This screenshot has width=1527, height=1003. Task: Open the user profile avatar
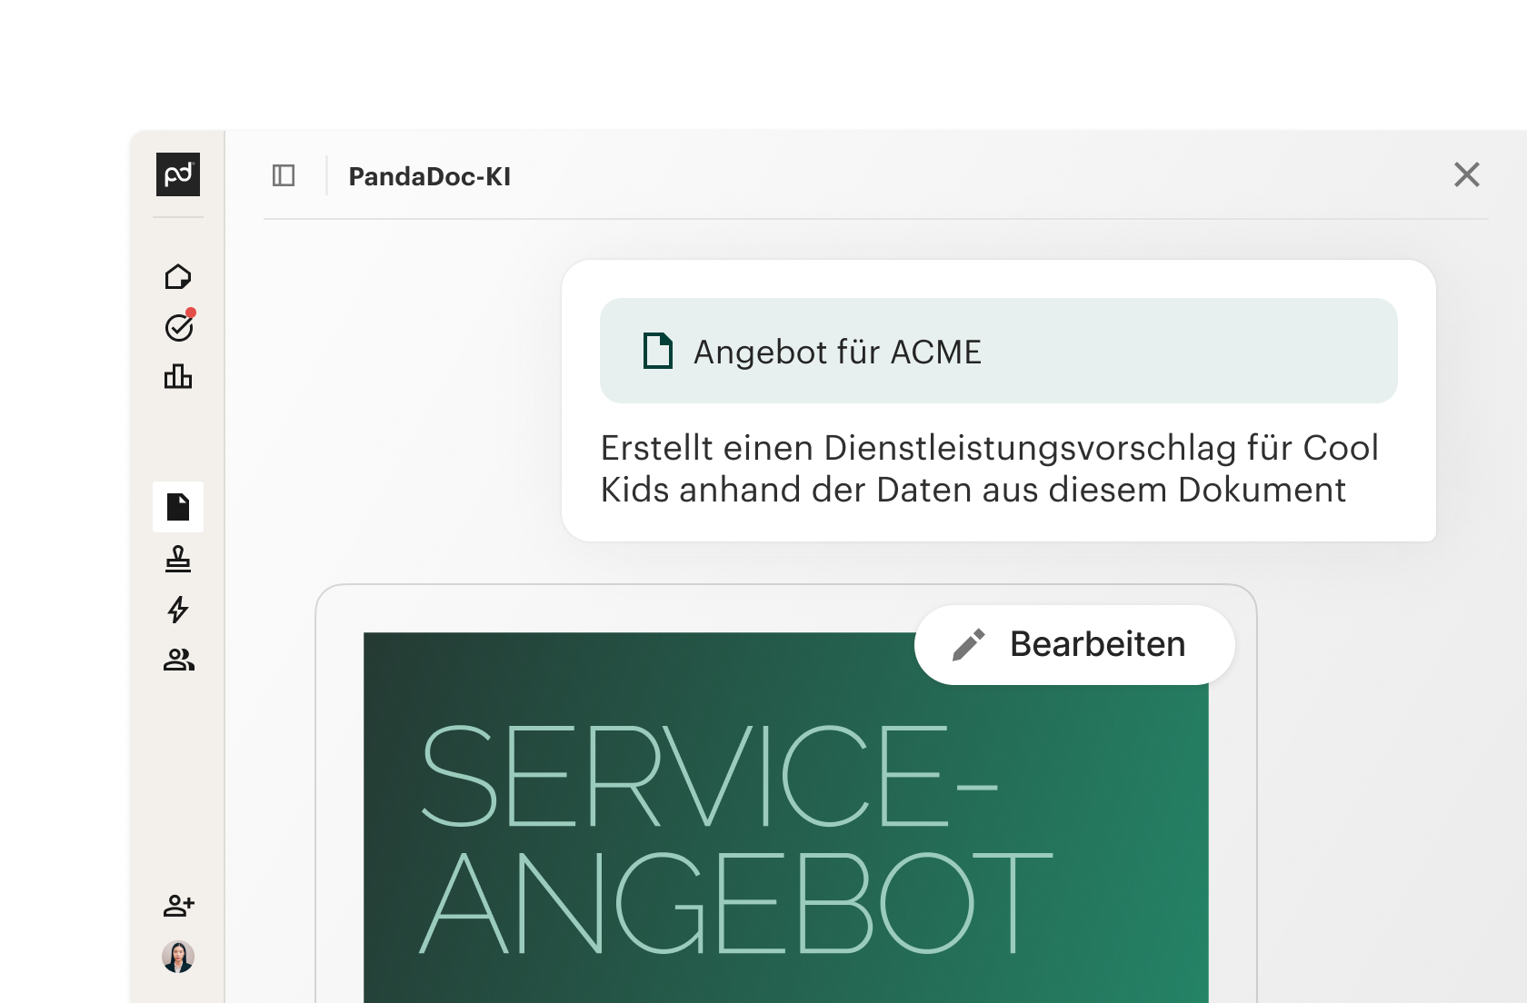178,957
